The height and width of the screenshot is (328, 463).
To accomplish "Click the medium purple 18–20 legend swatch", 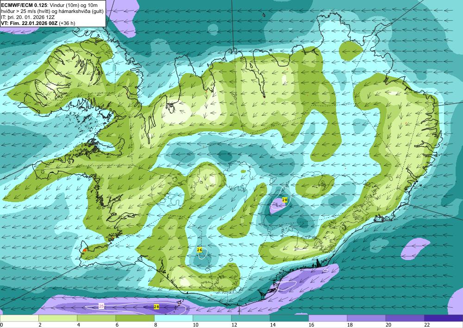I will (366, 318).
